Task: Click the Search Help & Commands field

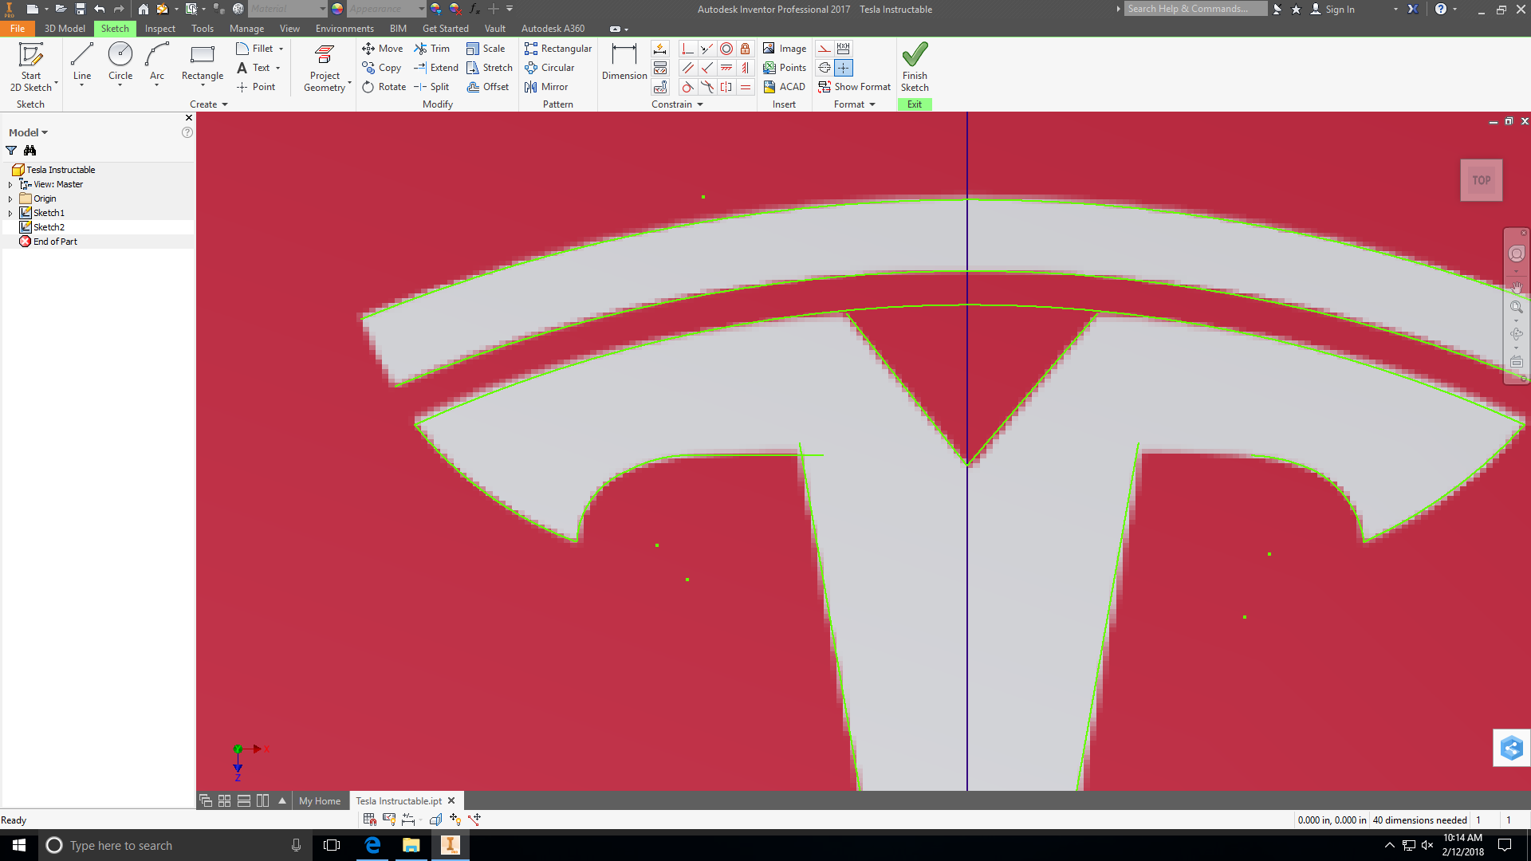Action: click(1195, 9)
